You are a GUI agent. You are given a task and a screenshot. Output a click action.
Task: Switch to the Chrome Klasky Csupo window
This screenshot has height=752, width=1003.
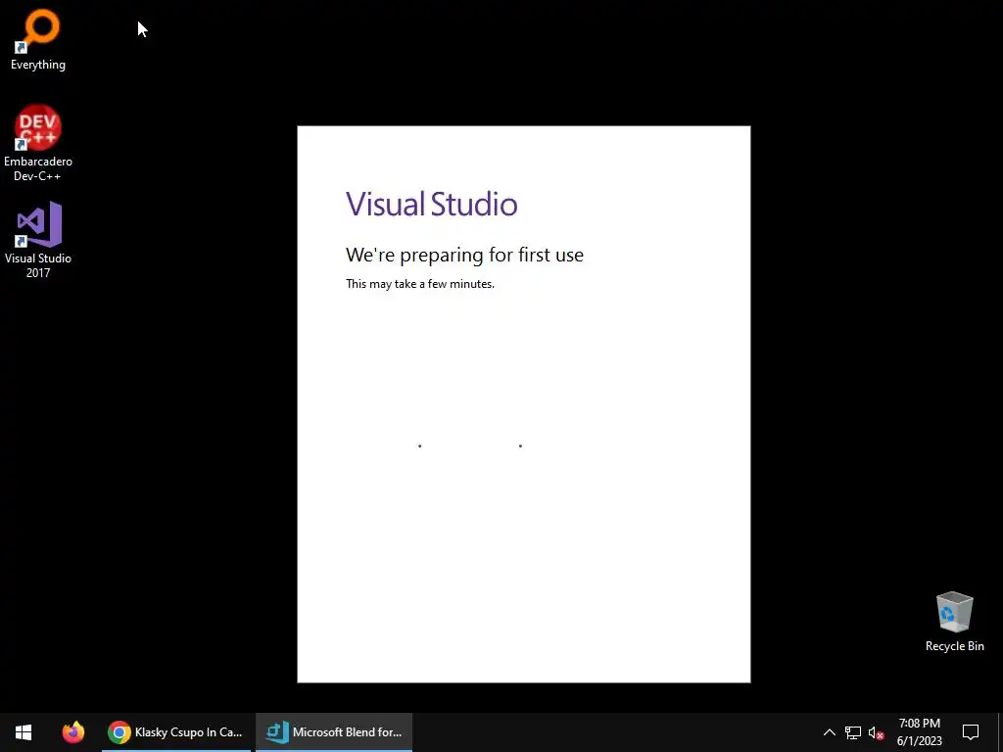tap(176, 732)
